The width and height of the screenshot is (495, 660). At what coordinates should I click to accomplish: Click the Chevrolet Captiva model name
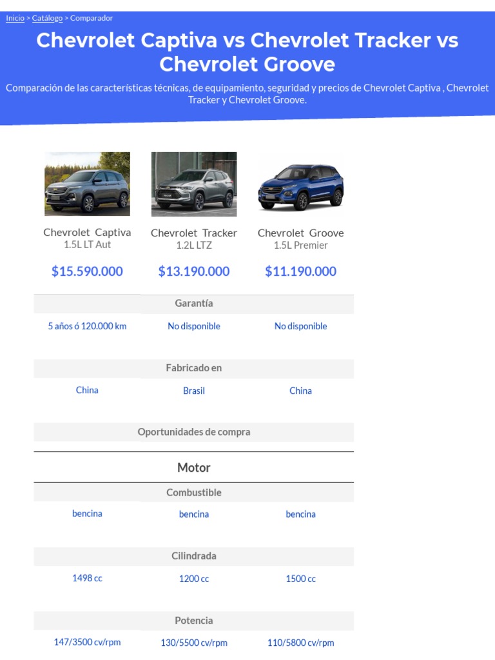click(x=87, y=232)
